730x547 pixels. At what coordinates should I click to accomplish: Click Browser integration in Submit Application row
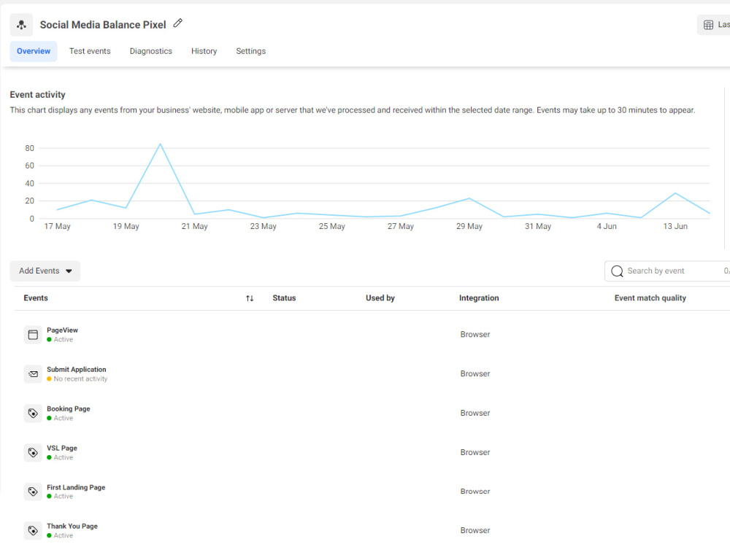pyautogui.click(x=475, y=374)
